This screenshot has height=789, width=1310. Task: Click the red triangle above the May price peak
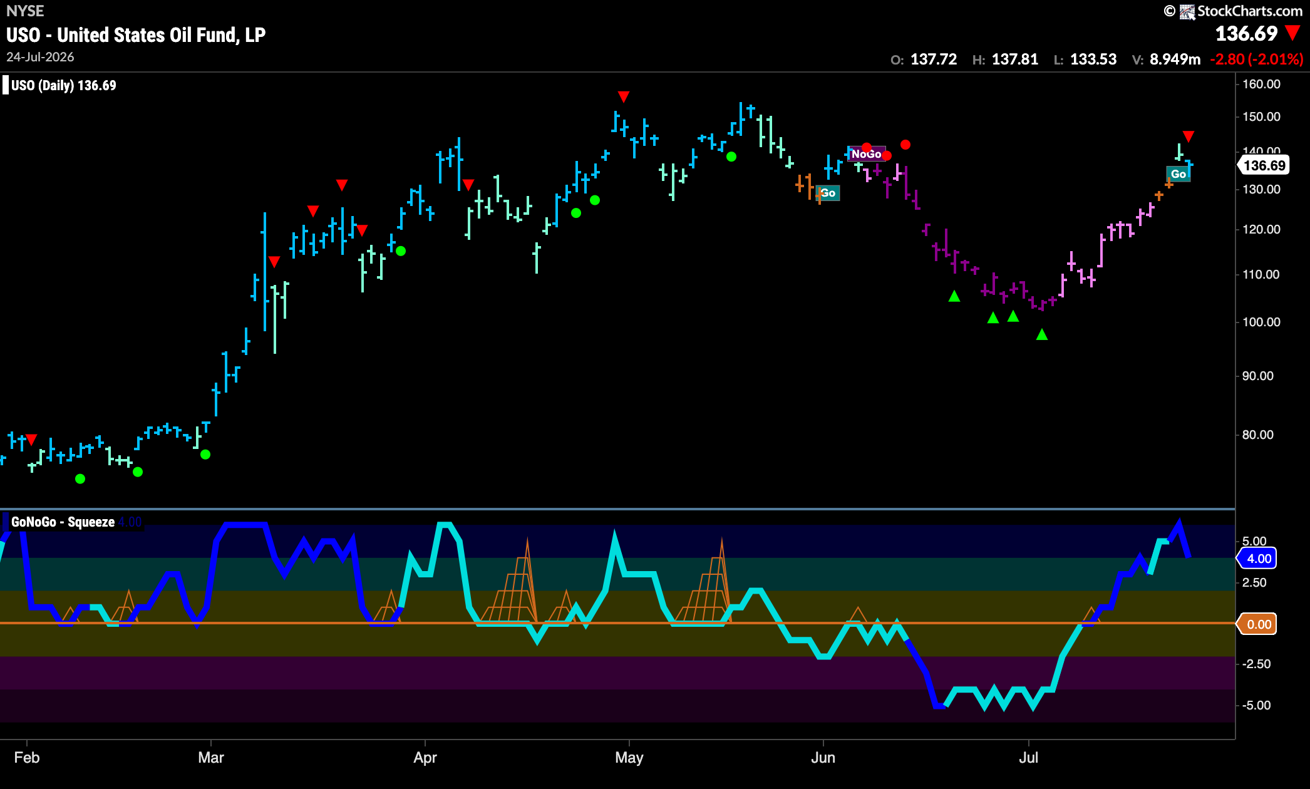point(623,96)
